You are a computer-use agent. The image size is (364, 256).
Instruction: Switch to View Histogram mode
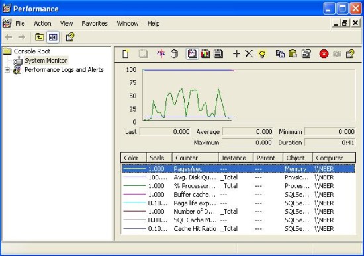point(205,54)
